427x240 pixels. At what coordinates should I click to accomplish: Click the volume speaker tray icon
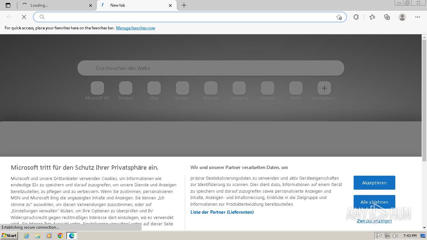[x=395, y=236]
